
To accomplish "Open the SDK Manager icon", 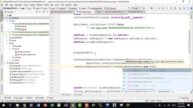I will pos(180,8).
